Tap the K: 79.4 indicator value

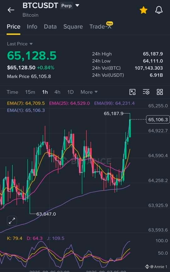point(14,238)
